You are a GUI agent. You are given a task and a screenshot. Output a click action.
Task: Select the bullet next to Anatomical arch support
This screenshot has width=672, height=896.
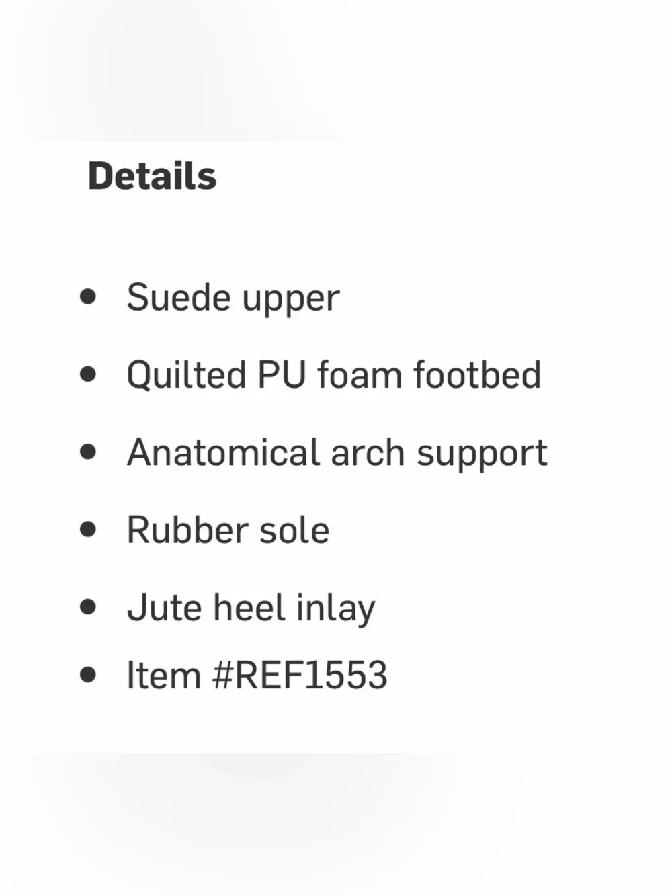click(88, 452)
